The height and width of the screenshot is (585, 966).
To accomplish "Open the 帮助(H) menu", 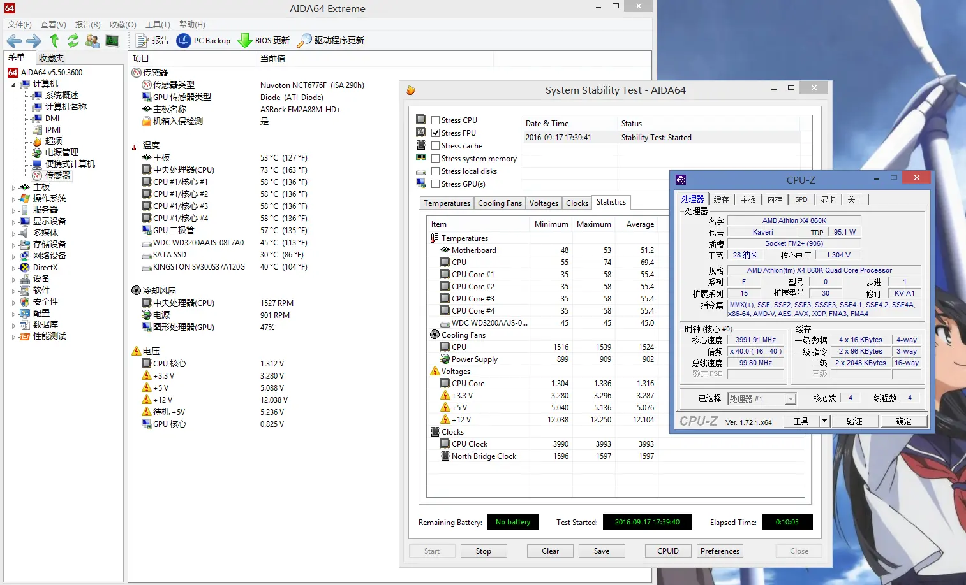I will (192, 24).
